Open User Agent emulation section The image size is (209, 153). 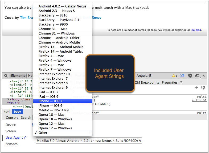tap(16, 138)
